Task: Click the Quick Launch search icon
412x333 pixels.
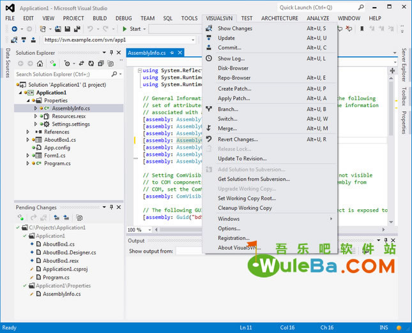Action: click(362, 8)
